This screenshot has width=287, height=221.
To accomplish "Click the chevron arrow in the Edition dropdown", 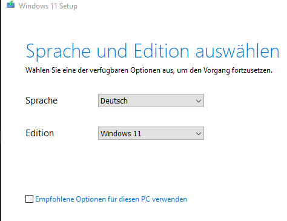I will (x=199, y=133).
